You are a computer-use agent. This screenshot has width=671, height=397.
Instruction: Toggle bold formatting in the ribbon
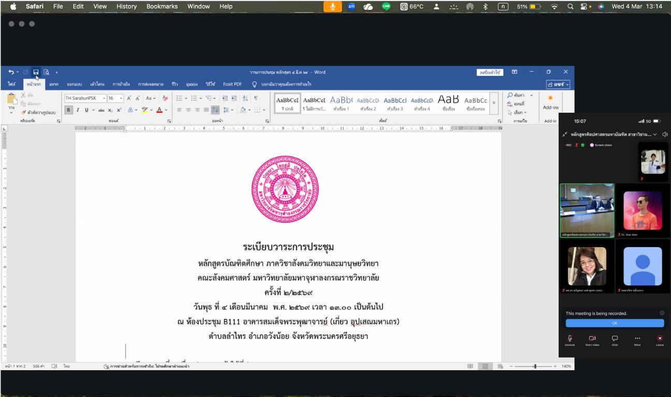[68, 109]
